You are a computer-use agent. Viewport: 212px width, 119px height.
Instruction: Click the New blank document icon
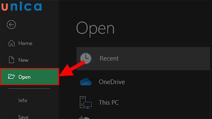11,60
